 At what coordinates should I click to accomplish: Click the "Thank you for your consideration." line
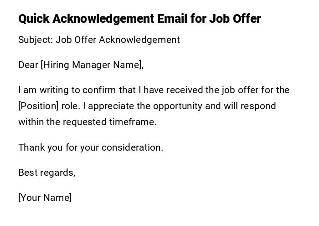click(x=91, y=147)
